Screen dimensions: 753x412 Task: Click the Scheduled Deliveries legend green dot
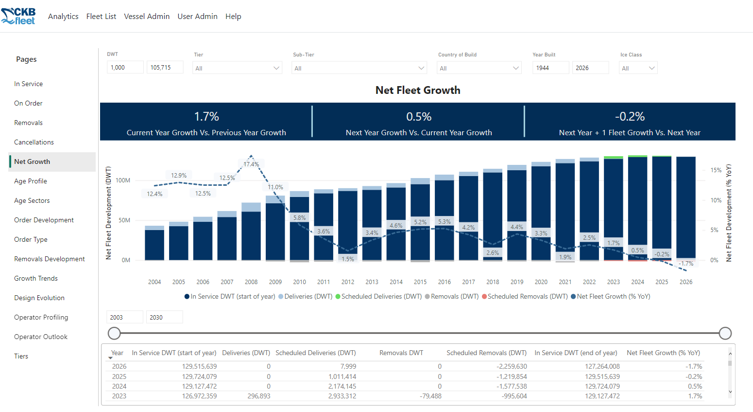[338, 297]
